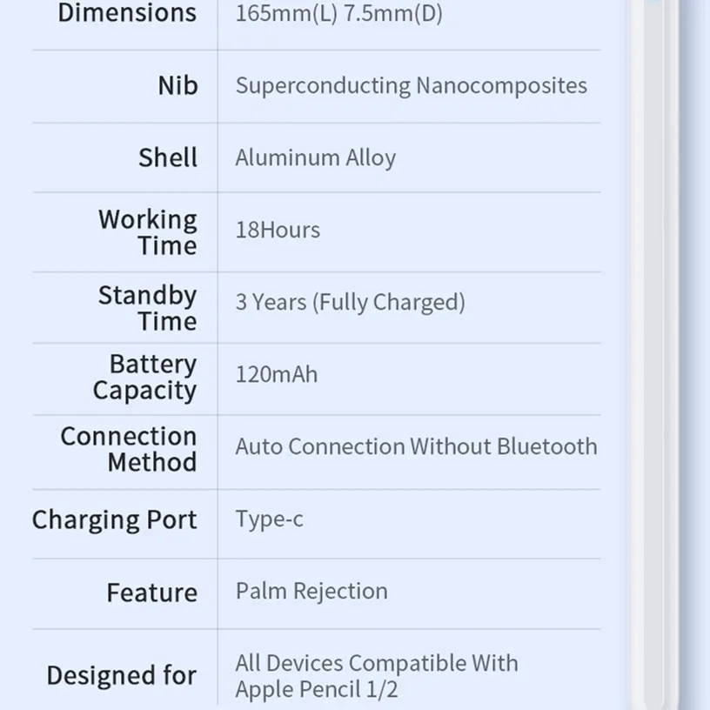This screenshot has width=710, height=710.
Task: Click the Connection Method label
Action: pos(129,449)
